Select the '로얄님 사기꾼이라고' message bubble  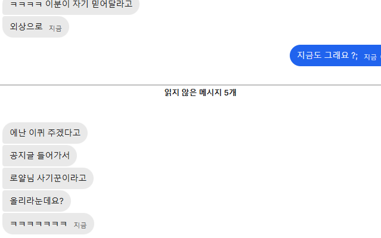(x=48, y=178)
